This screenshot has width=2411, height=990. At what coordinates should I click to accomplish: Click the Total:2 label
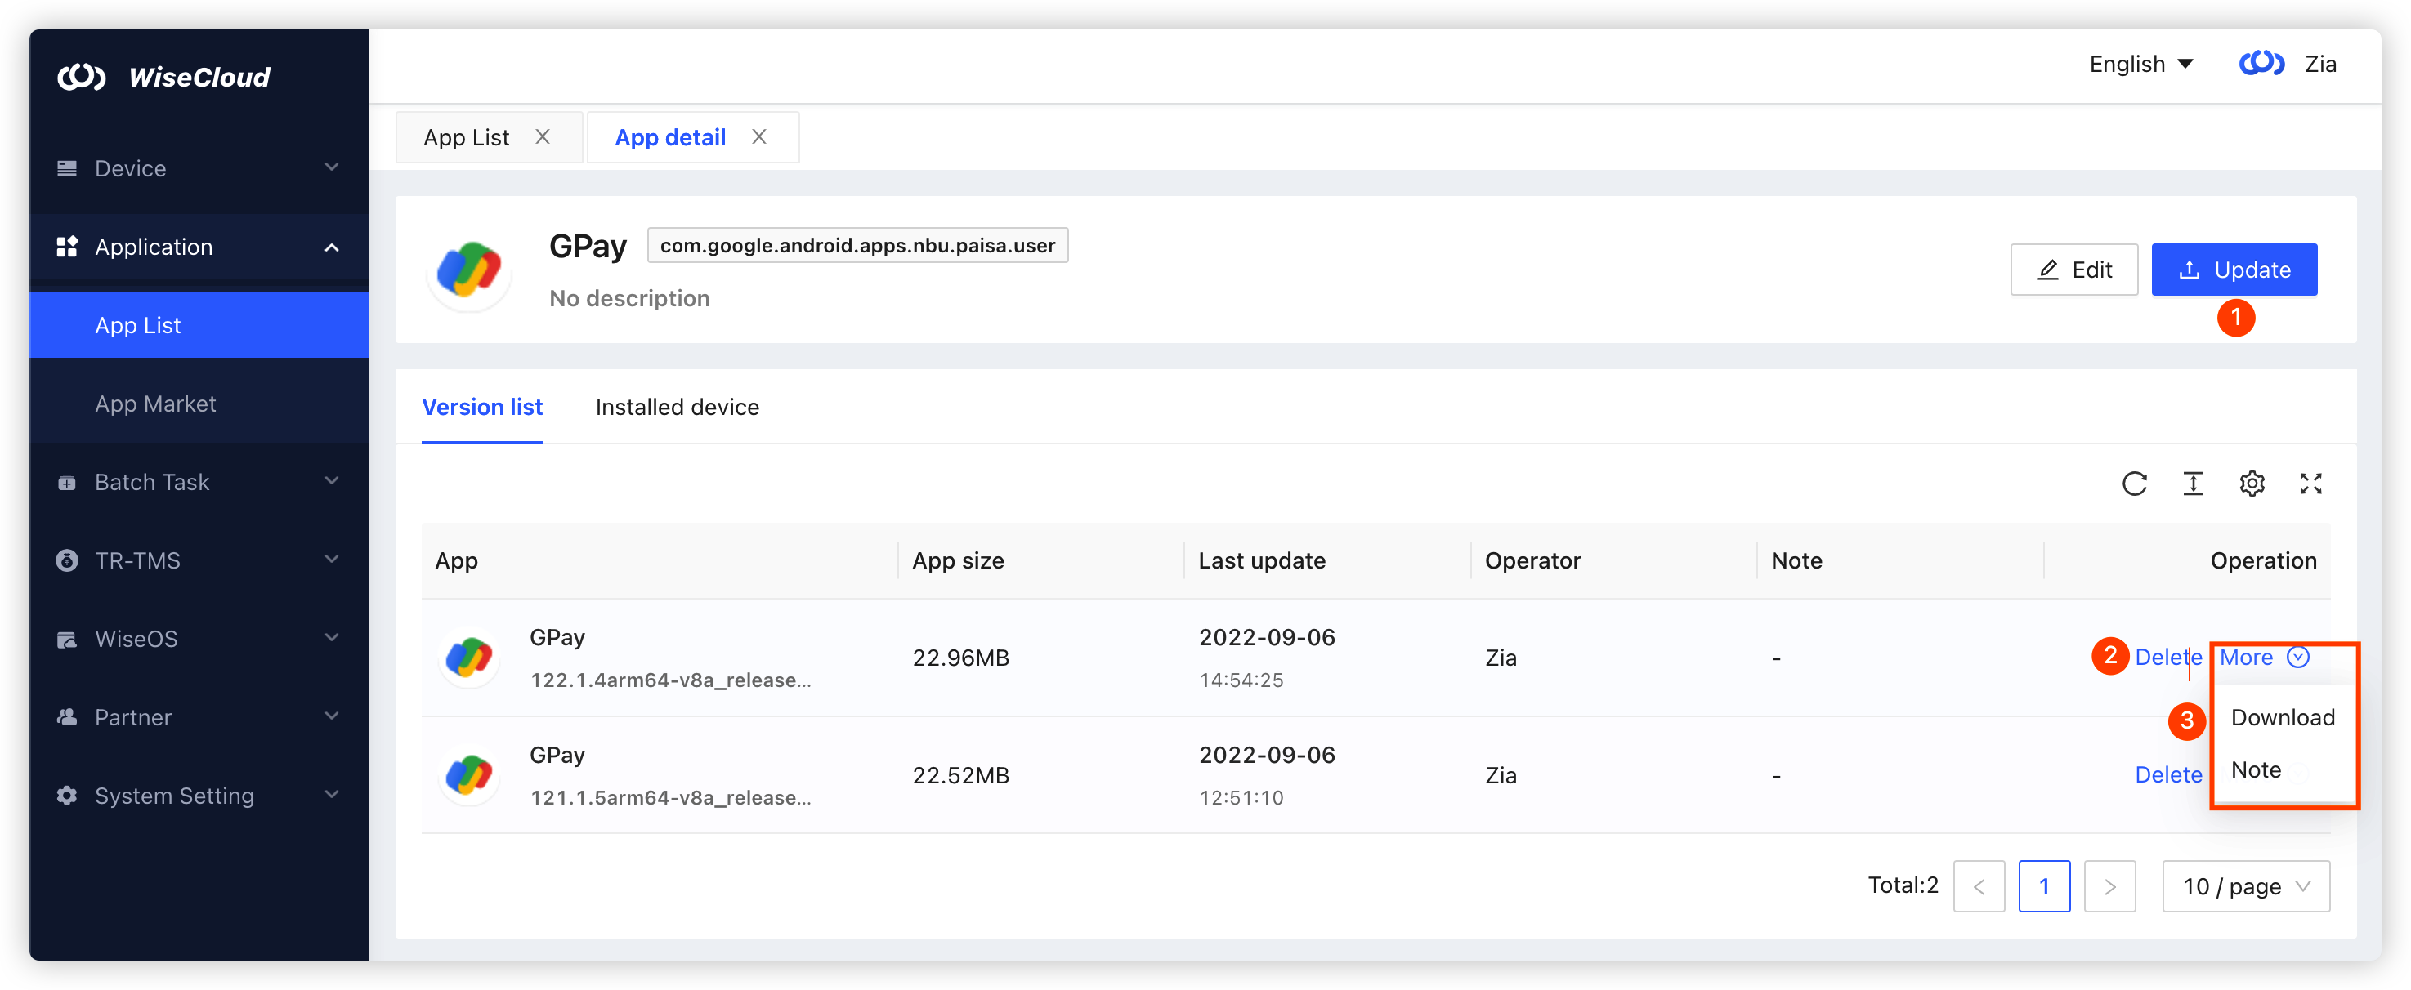[x=1903, y=885]
